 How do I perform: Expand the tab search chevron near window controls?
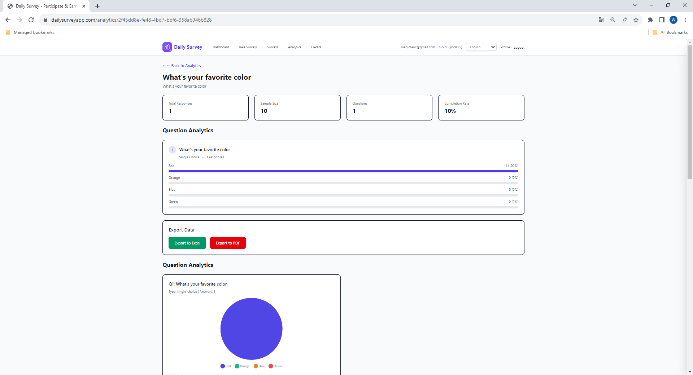pos(635,5)
